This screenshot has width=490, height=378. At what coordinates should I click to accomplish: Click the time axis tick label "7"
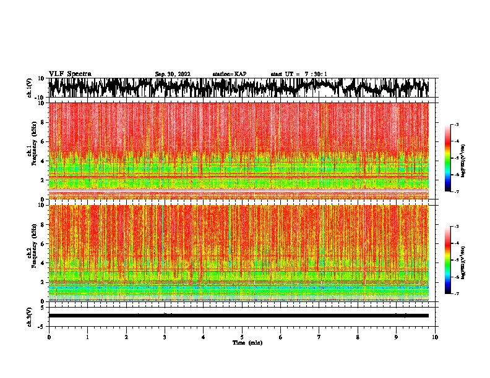[x=319, y=337]
